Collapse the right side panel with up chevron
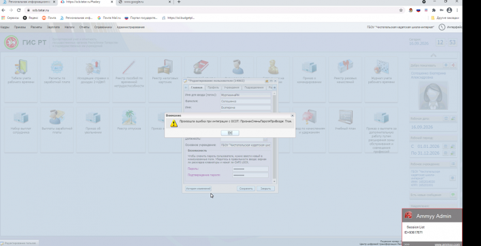 tap(433, 56)
